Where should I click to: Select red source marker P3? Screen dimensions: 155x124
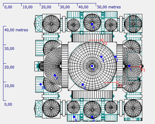coord(117,82)
